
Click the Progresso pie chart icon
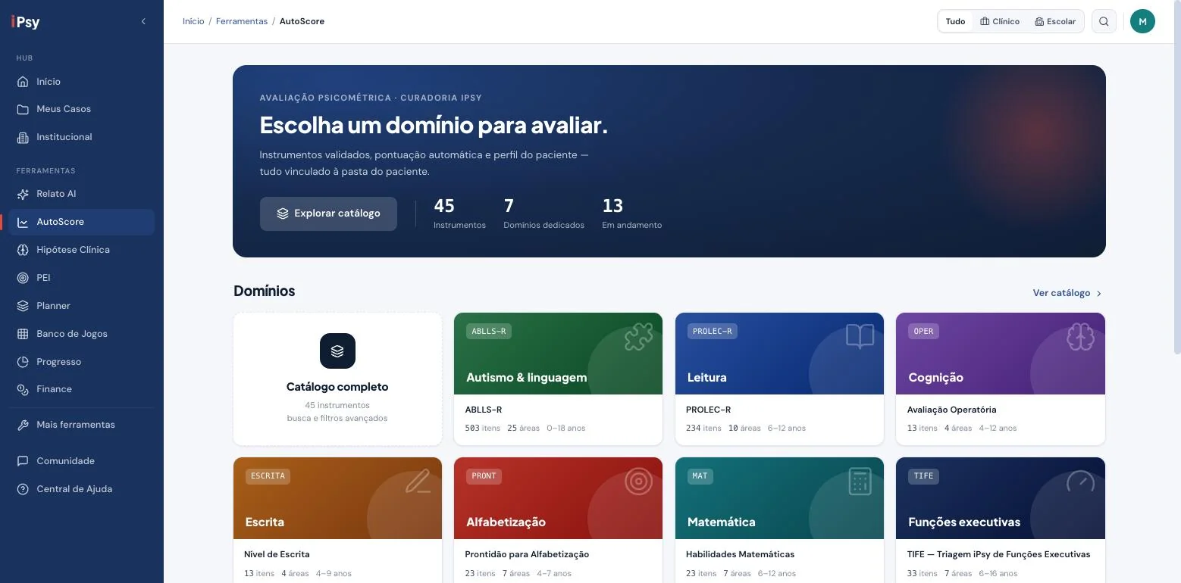click(x=23, y=362)
